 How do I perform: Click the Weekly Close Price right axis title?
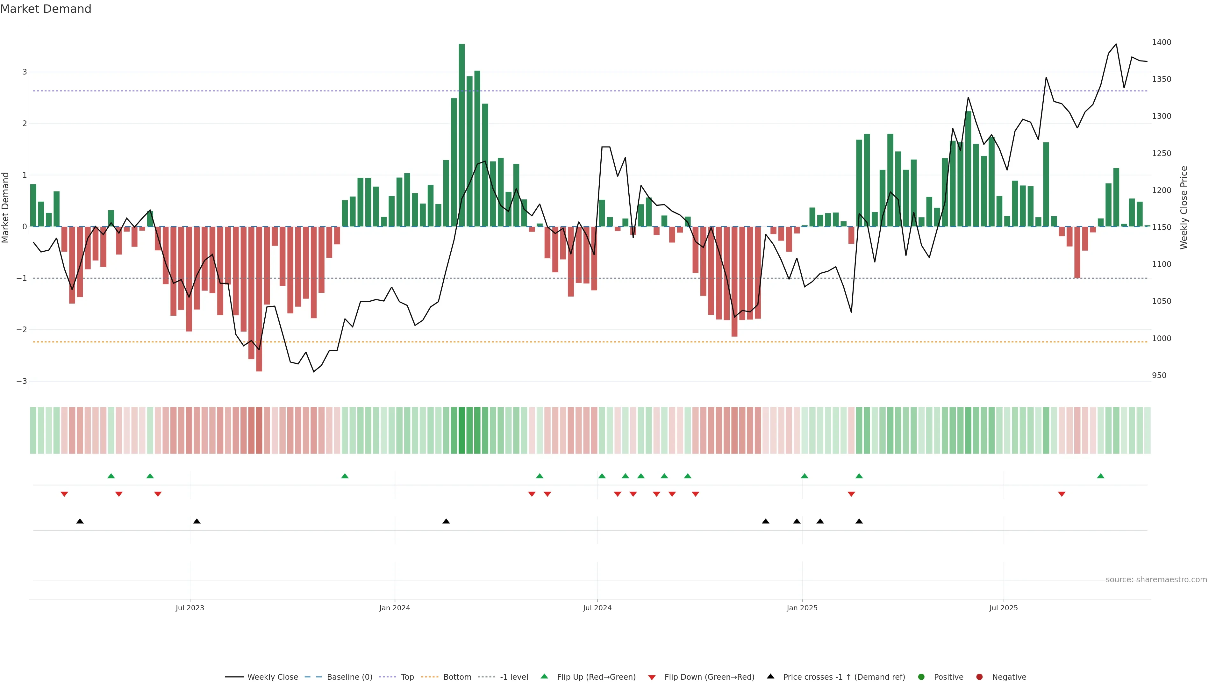click(x=1184, y=207)
